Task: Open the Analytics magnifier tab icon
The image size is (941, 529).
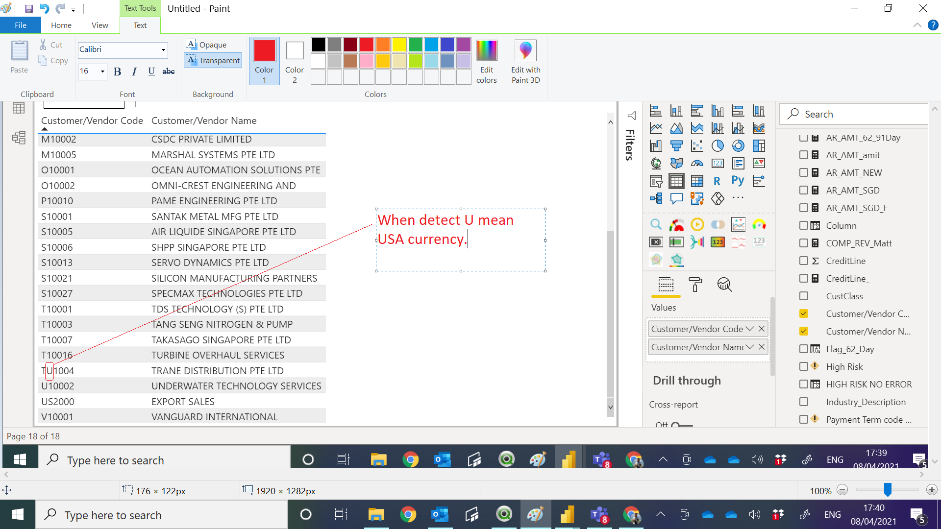Action: click(724, 285)
